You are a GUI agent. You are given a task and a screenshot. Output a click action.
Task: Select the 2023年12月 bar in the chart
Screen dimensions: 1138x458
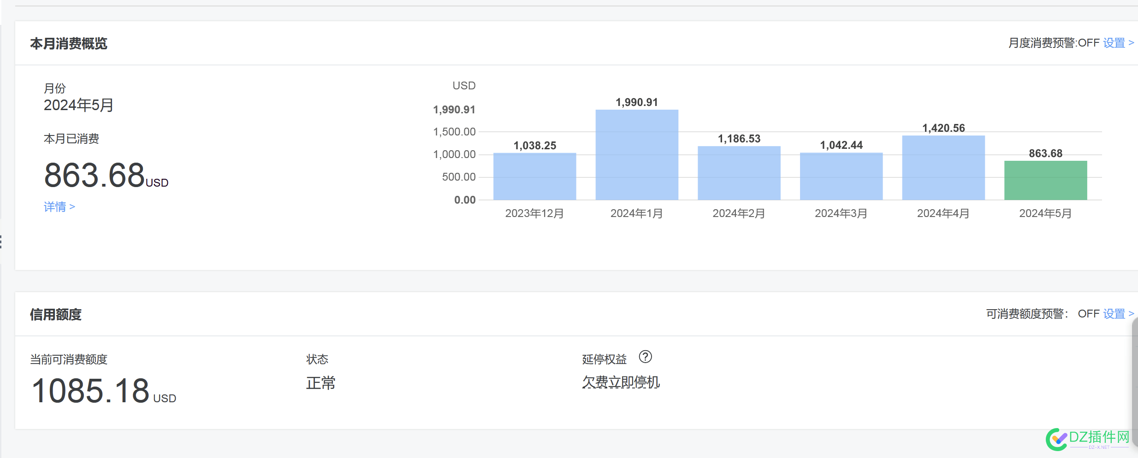pos(534,176)
